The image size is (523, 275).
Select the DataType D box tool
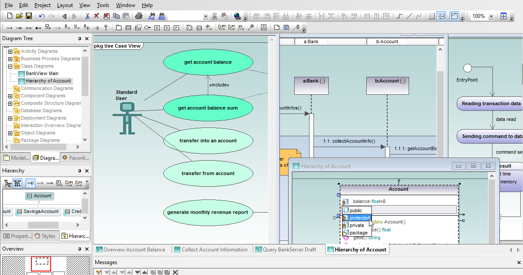coord(167,27)
